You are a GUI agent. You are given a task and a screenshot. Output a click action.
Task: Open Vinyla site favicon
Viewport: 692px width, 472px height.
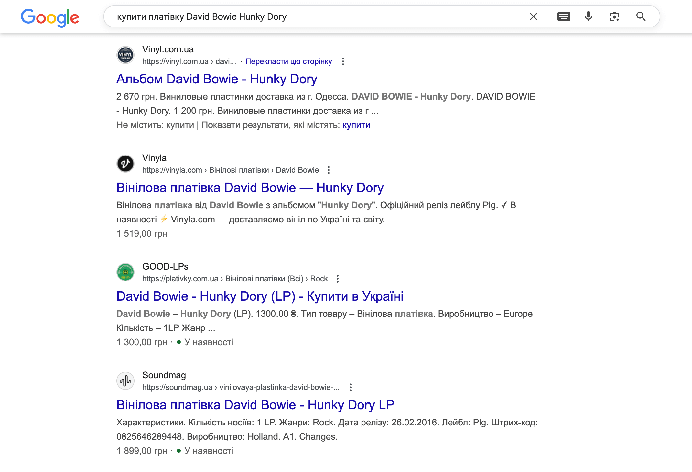[x=125, y=164]
